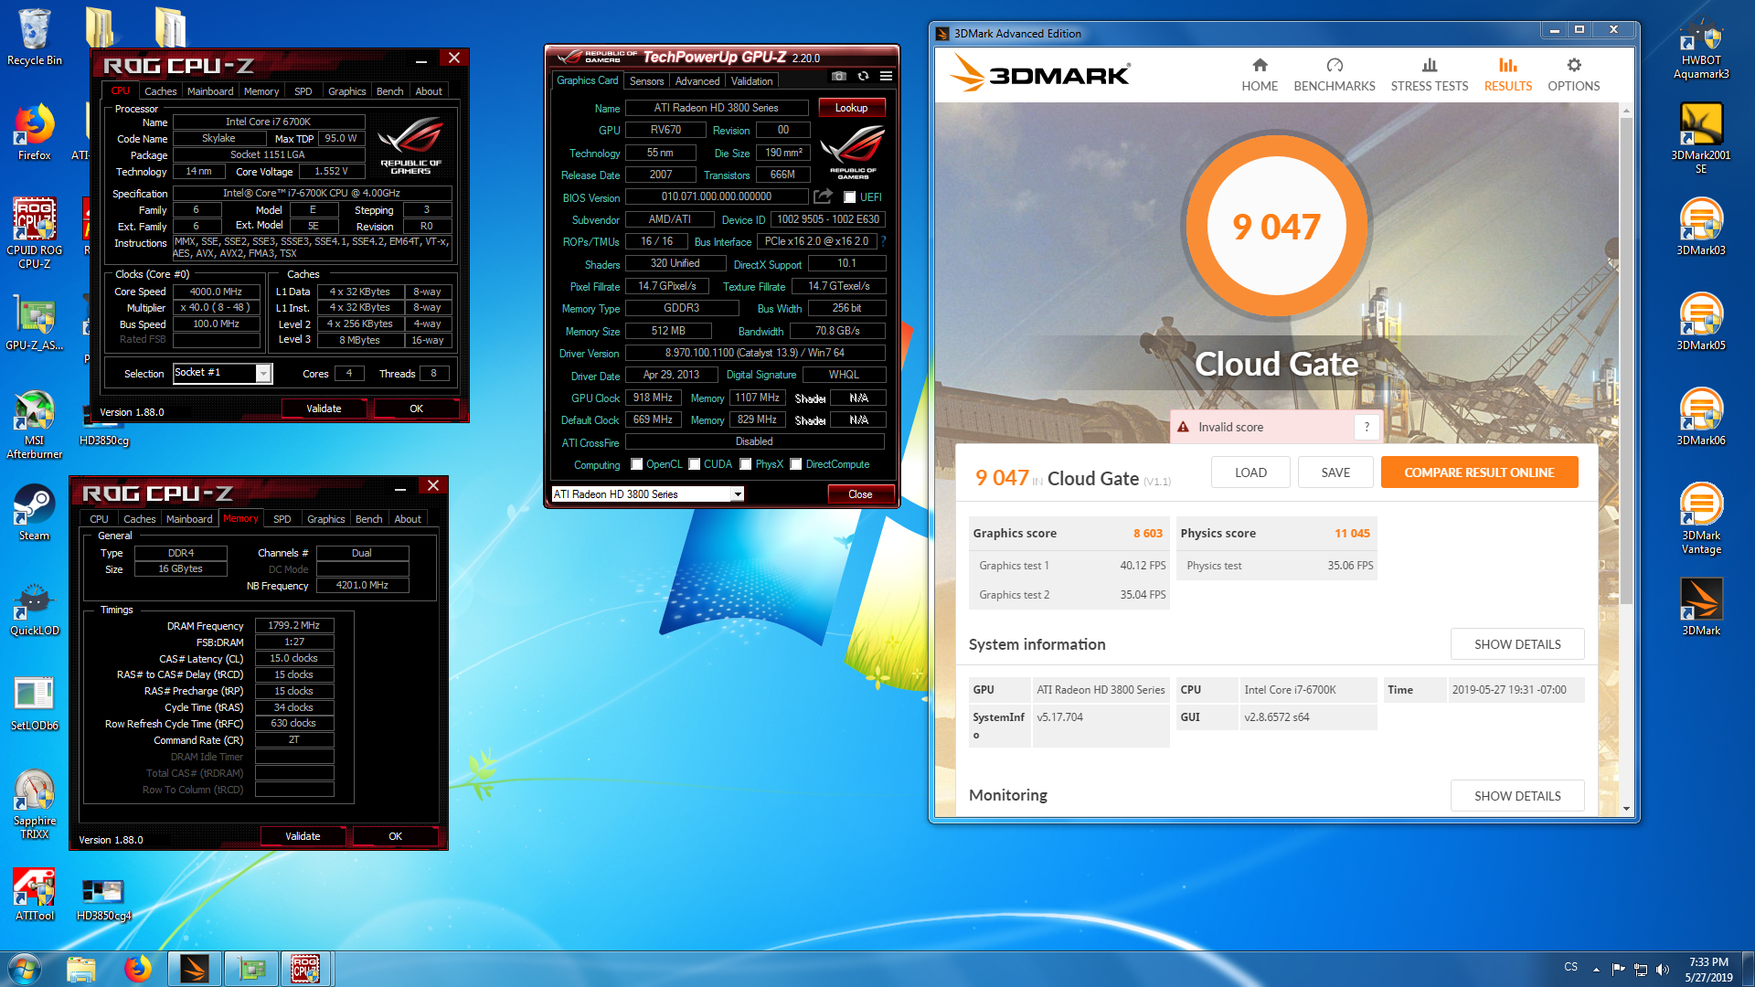Click the Physics score value 11 045
1755x987 pixels.
[x=1352, y=534]
